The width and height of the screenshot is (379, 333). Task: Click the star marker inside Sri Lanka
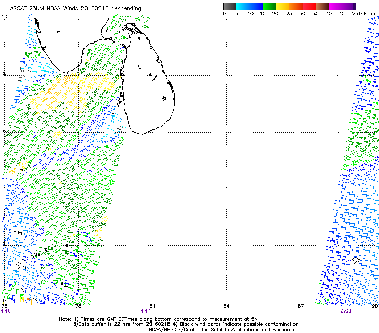click(x=164, y=98)
